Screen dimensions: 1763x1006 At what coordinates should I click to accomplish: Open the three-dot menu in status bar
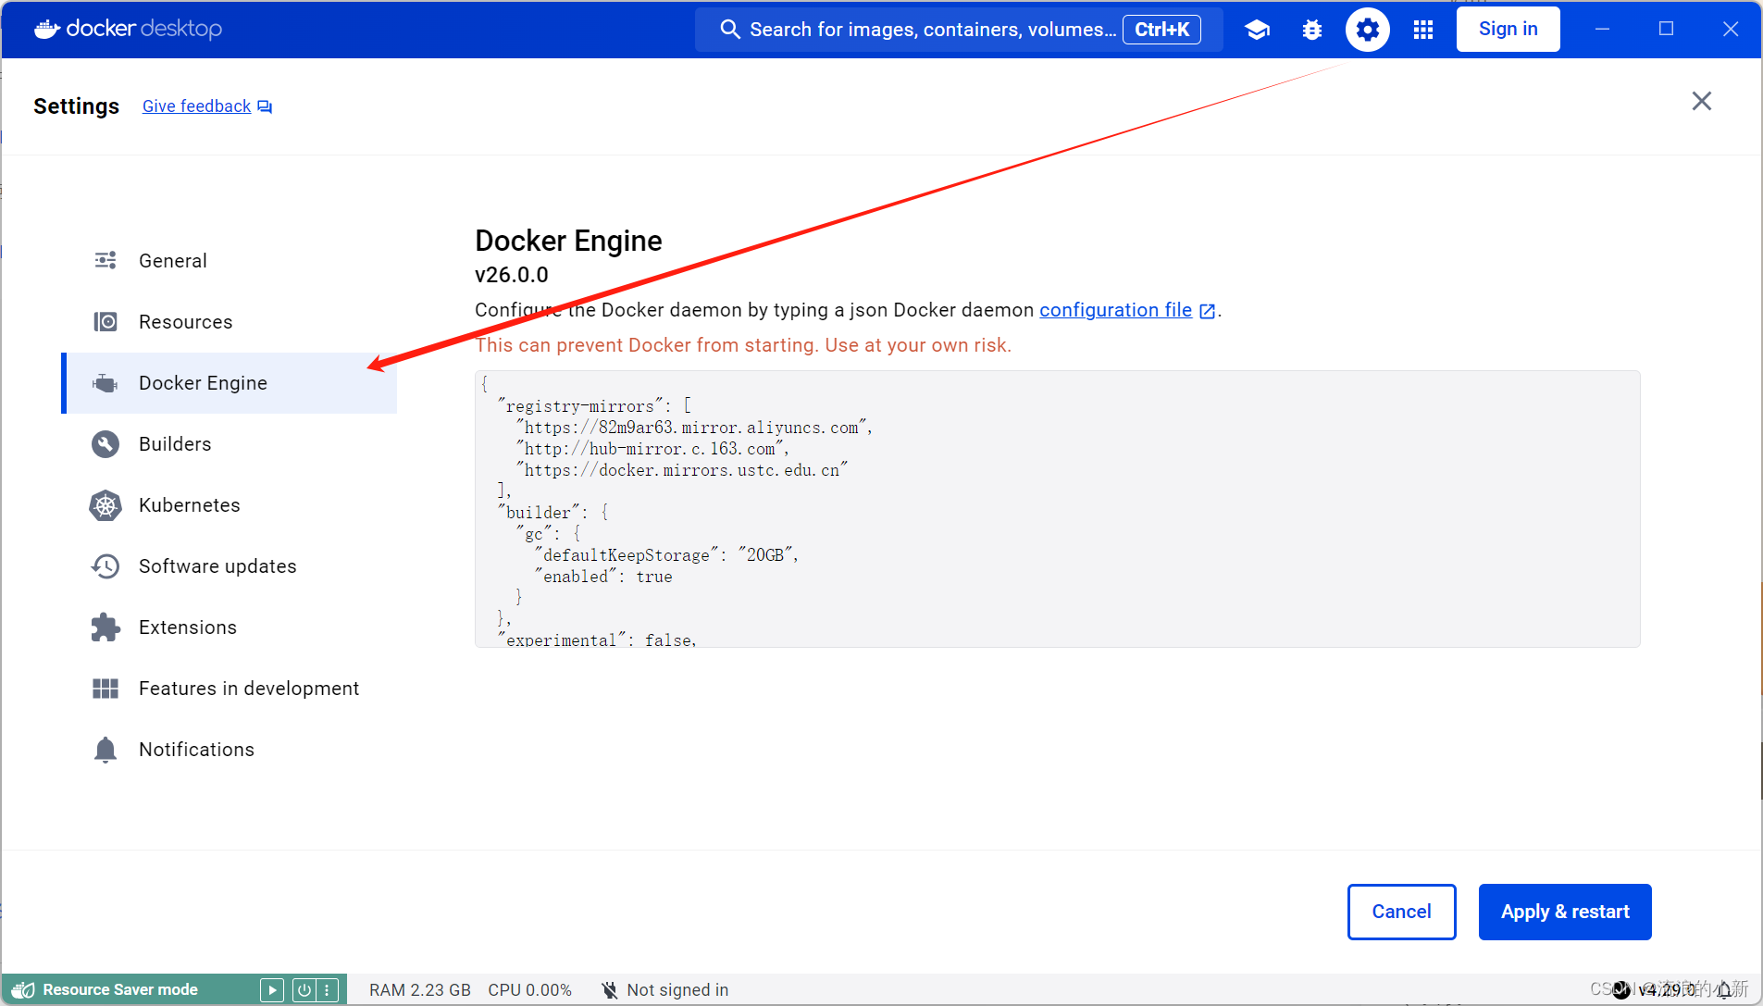click(327, 989)
